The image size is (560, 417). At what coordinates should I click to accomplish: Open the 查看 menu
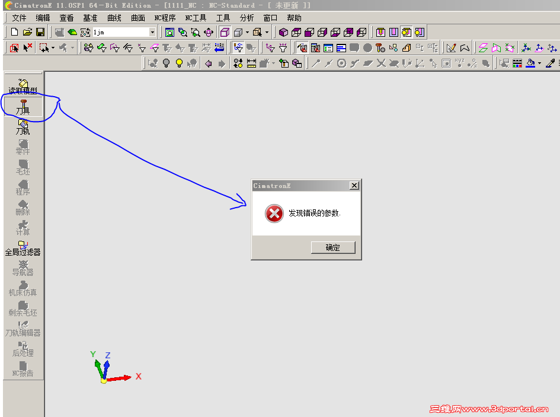pos(66,18)
